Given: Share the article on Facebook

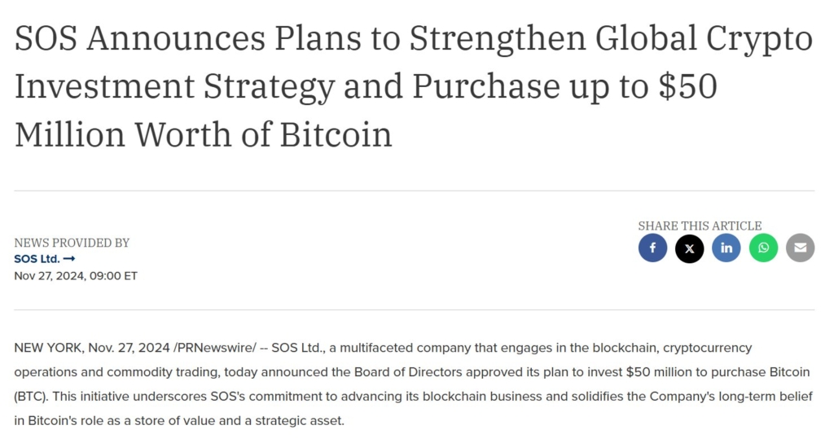Looking at the screenshot, I should (652, 248).
